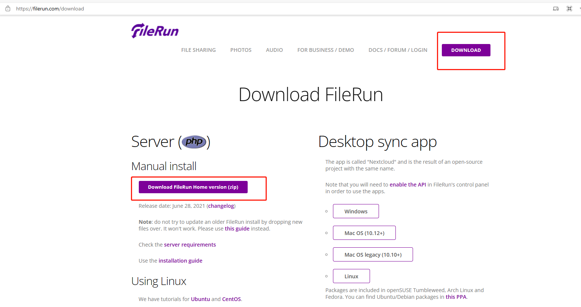
Task: Select AUDIO in the navigation bar
Action: 274,50
